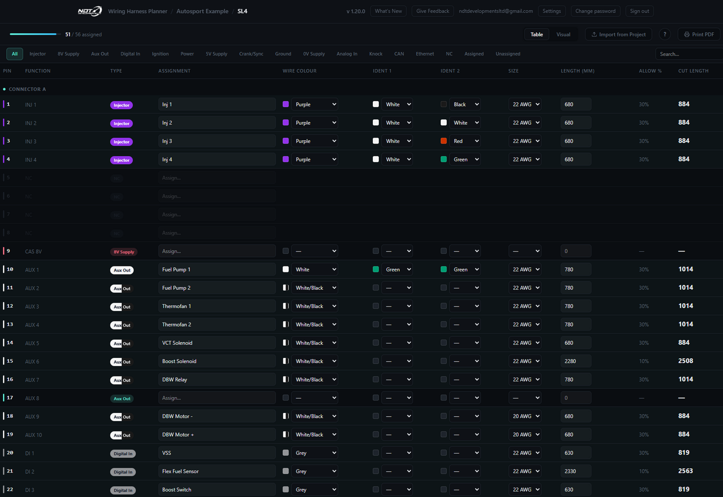Filter pins by Digital In
Viewport: 723px width, 497px height.
pos(130,54)
